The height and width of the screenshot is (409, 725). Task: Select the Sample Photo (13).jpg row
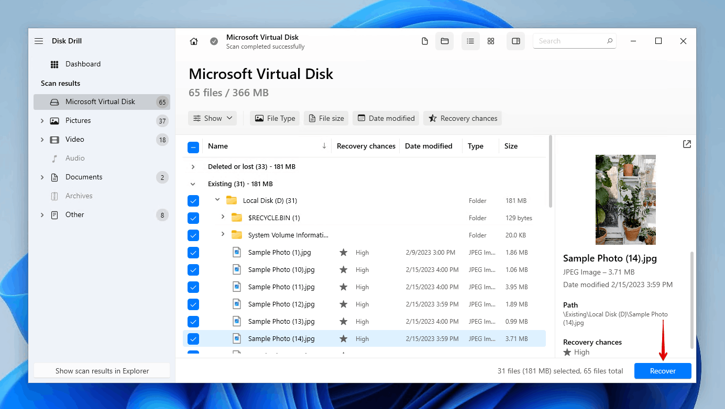(x=364, y=322)
